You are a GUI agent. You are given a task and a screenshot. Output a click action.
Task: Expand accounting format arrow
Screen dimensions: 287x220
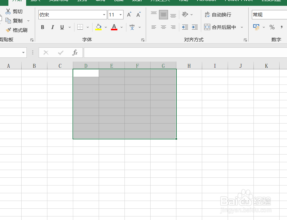[264, 27]
